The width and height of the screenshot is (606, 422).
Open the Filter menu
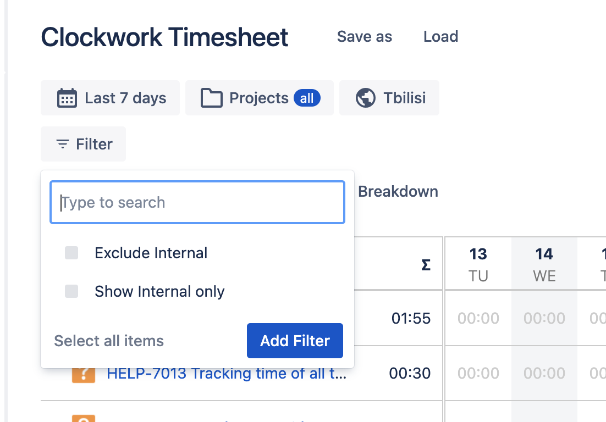click(x=83, y=144)
